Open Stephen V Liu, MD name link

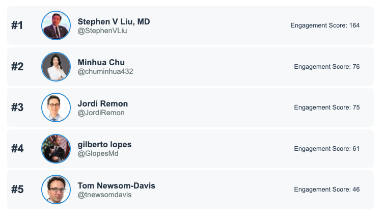(114, 21)
